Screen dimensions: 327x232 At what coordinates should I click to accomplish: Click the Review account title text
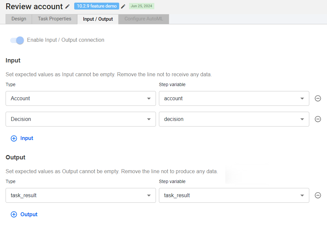pos(34,7)
